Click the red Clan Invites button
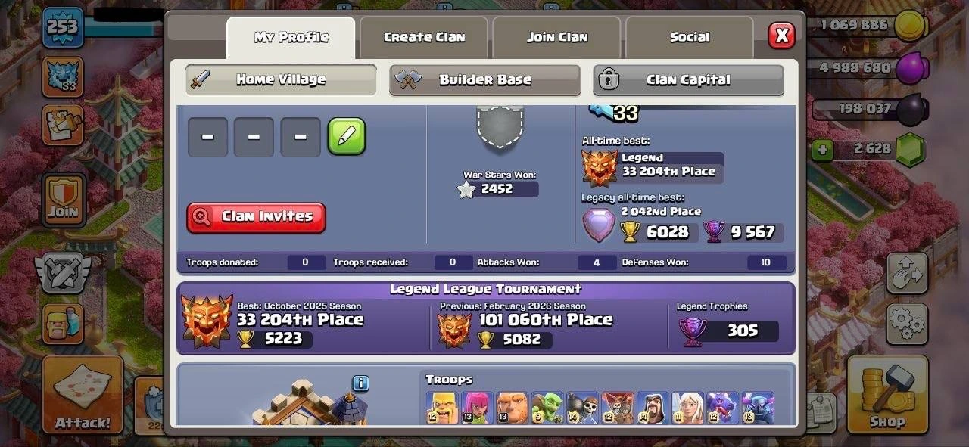The height and width of the screenshot is (447, 969). (256, 217)
